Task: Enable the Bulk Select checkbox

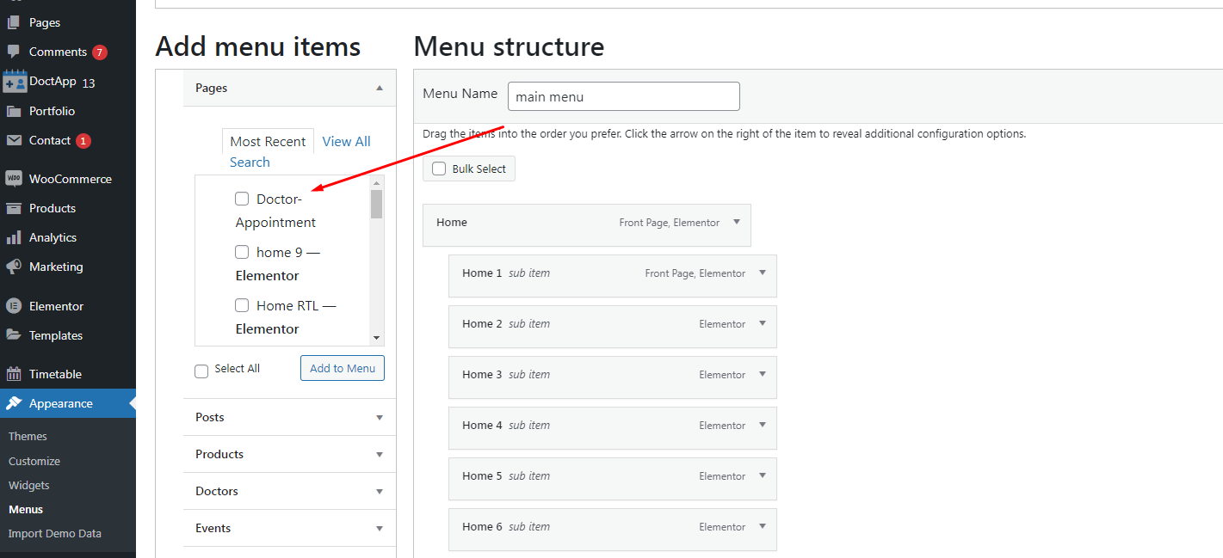Action: pyautogui.click(x=439, y=169)
